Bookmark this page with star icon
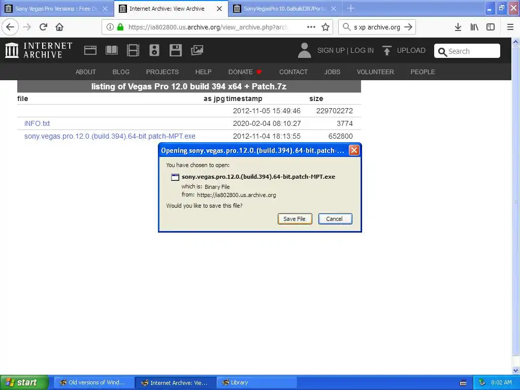520x390 pixels. click(326, 27)
